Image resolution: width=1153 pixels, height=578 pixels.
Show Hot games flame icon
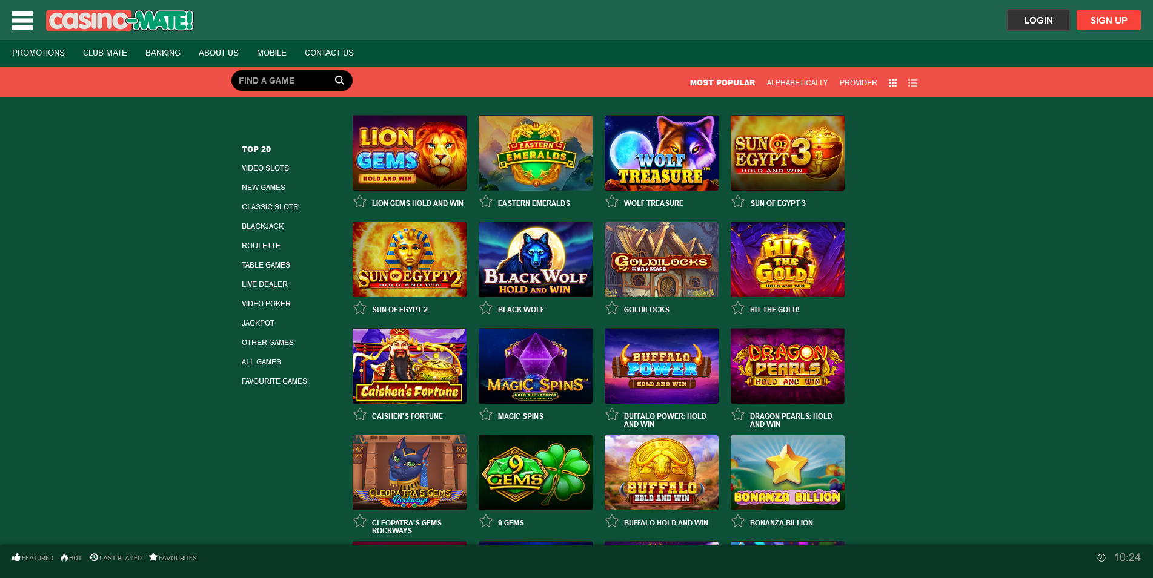click(64, 557)
